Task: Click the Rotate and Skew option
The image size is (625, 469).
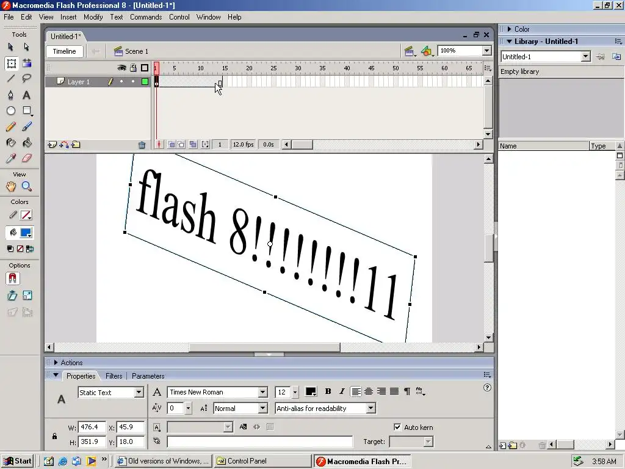Action: [12, 296]
